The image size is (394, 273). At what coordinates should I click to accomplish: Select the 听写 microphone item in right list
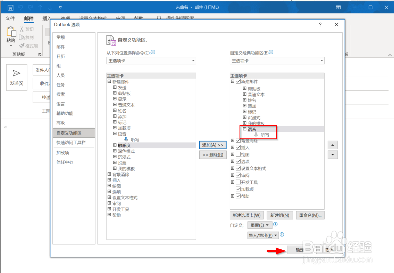262,135
